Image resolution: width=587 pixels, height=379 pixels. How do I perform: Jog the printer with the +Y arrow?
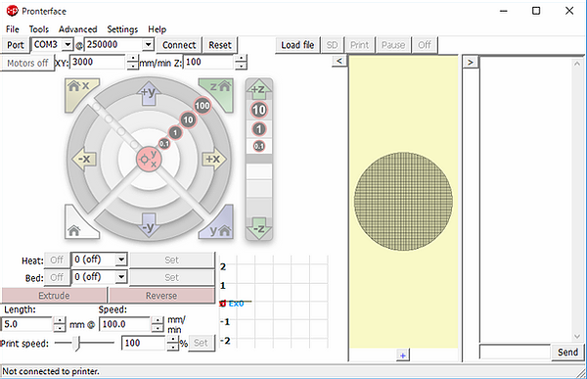pos(149,93)
